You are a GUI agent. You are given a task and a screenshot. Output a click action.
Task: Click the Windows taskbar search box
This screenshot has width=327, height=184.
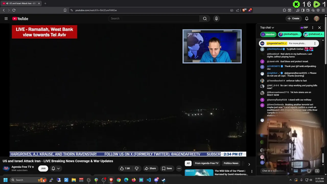29,180
